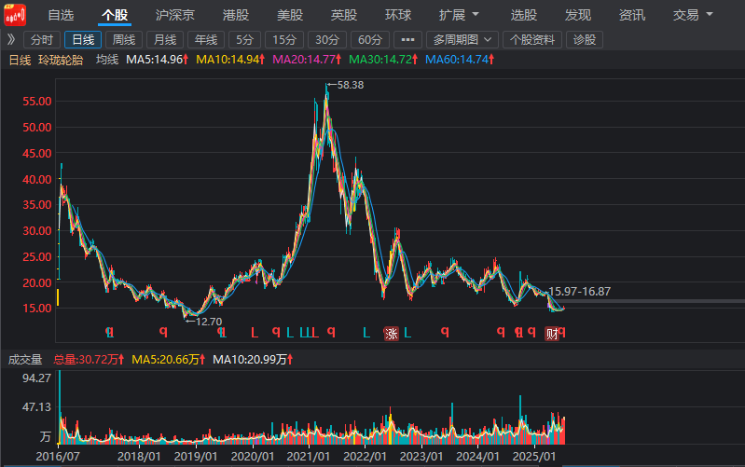Switch to 周线 weekly chart period

click(x=123, y=39)
